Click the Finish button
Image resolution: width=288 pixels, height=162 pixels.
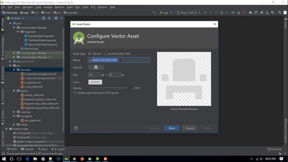tap(207, 128)
